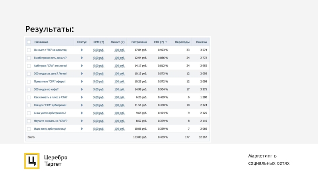Click status play icon for "300 лидов за день? Легко!"
The width and height of the screenshot is (318, 179).
[81, 74]
